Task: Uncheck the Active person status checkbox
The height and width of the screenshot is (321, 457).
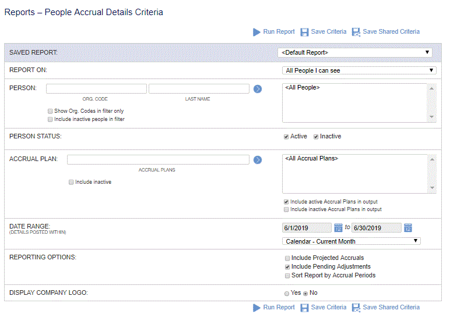Action: pyautogui.click(x=286, y=137)
